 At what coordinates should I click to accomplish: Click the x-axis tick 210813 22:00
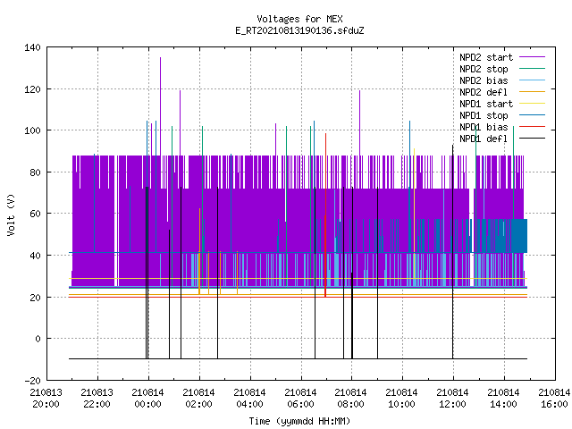coord(97,399)
